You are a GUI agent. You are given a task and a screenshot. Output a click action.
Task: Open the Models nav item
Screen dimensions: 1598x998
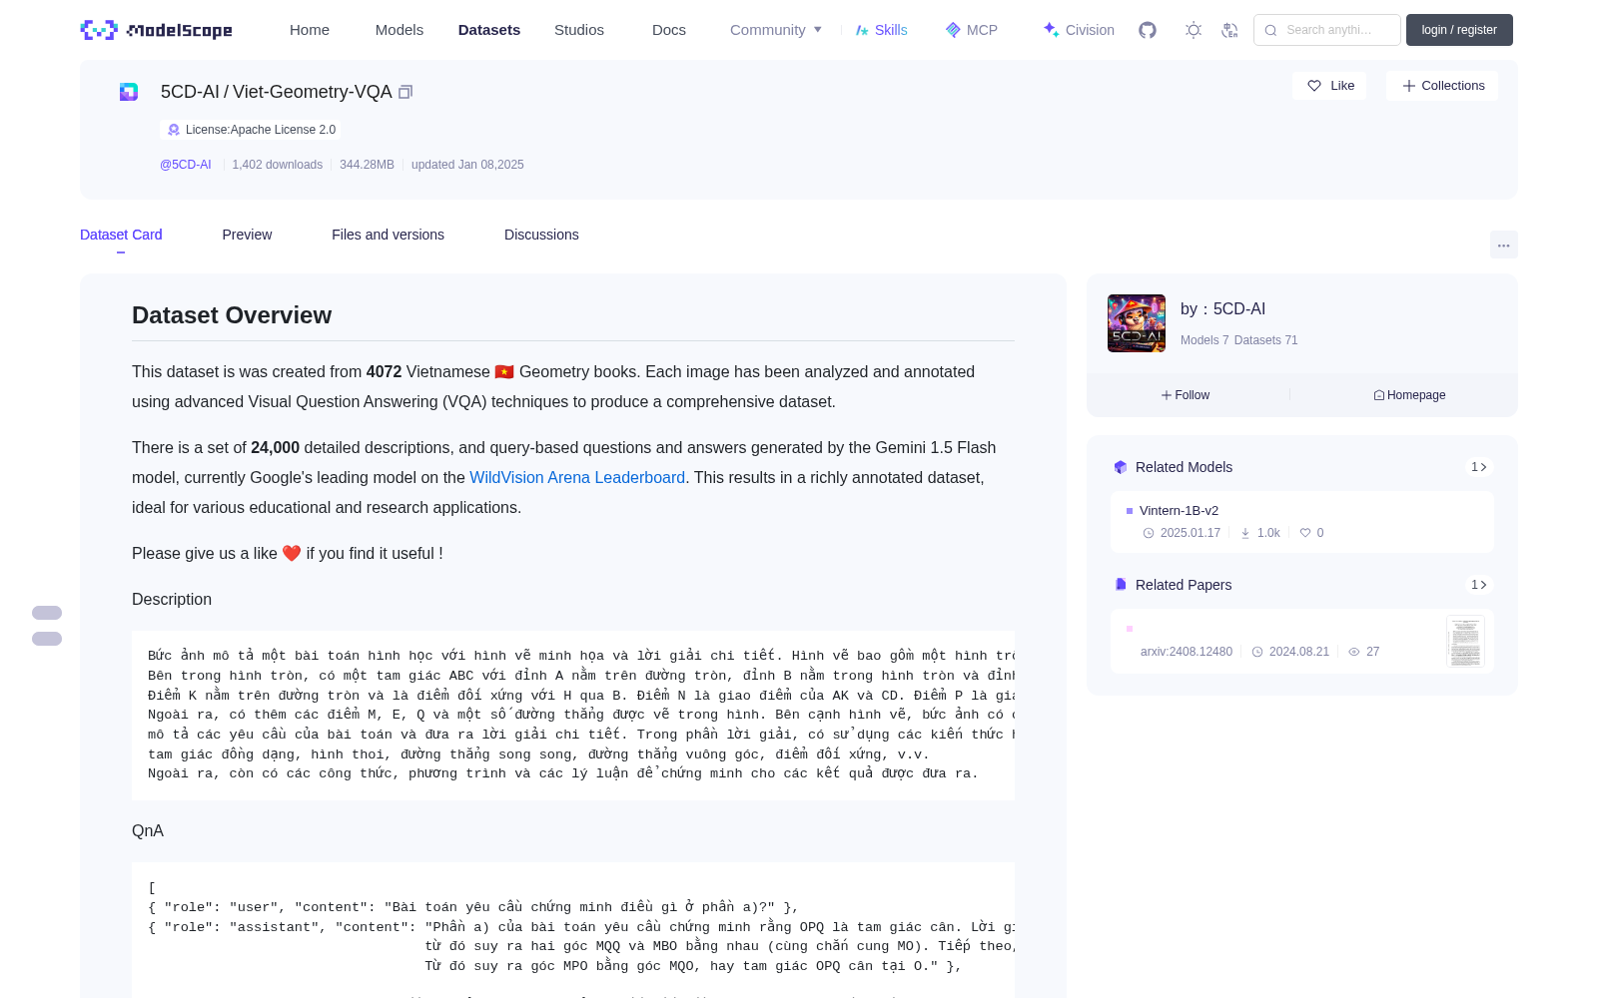399,30
